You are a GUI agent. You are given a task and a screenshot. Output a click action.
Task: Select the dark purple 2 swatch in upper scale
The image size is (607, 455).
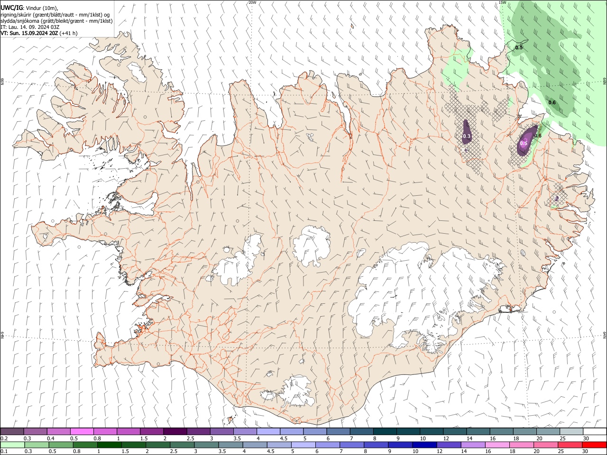175,432
